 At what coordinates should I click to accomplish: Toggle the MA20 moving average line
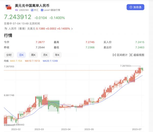click(x=50, y=61)
